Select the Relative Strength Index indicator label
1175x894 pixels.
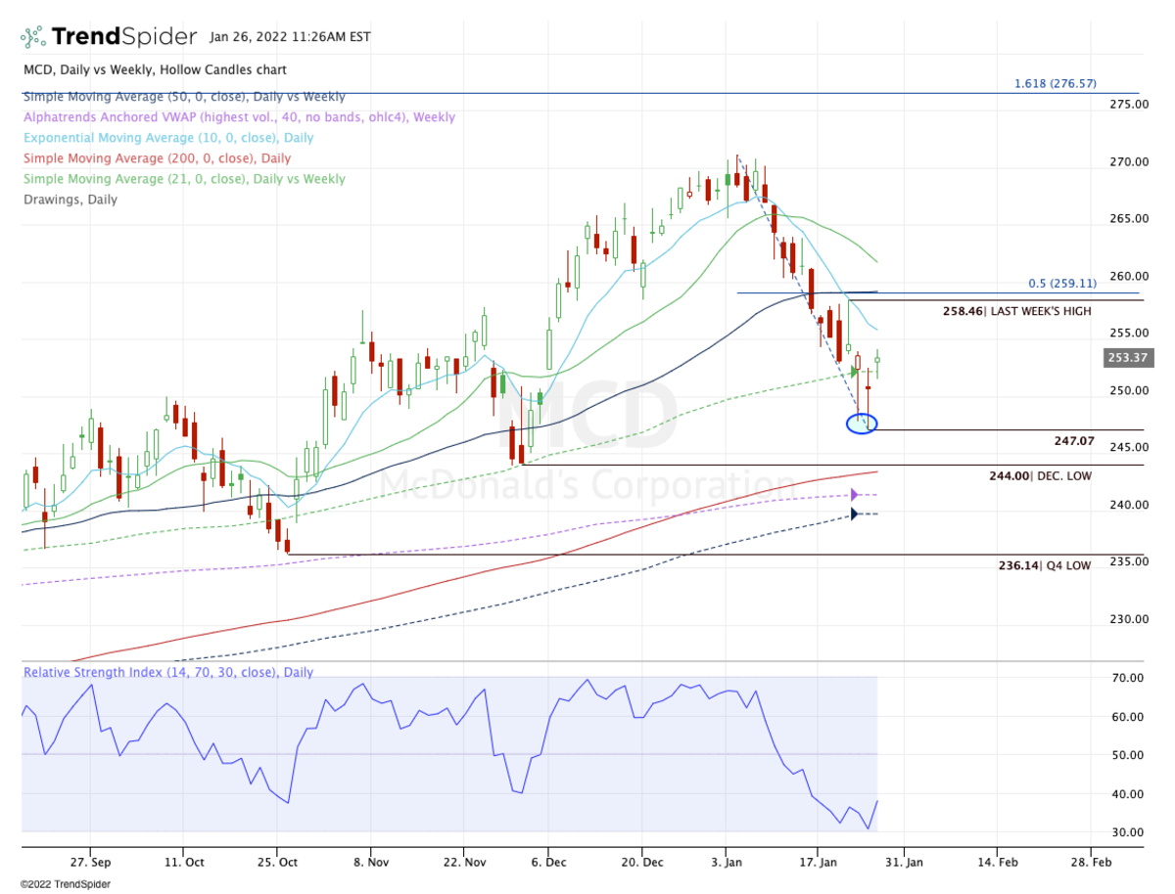[x=168, y=673]
